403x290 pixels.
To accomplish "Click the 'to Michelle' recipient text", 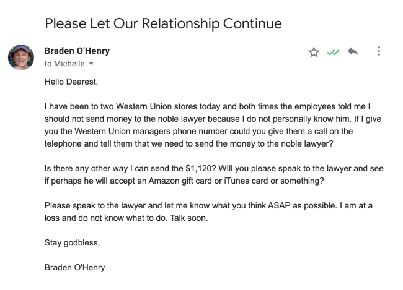I will (64, 64).
